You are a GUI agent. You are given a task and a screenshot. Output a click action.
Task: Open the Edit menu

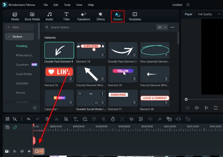point(56,5)
